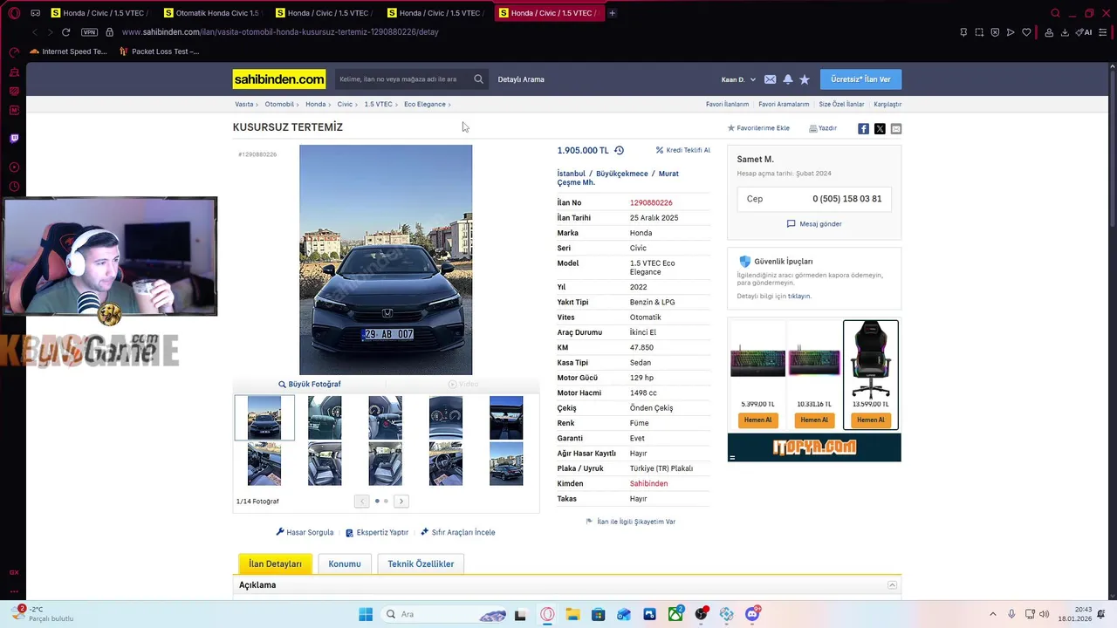Screen dimensions: 1117x628
Task: Show next thumbnail page arrow
Action: click(401, 501)
